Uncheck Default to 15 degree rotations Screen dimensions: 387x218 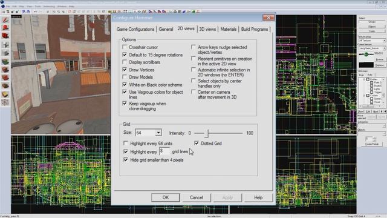point(125,54)
